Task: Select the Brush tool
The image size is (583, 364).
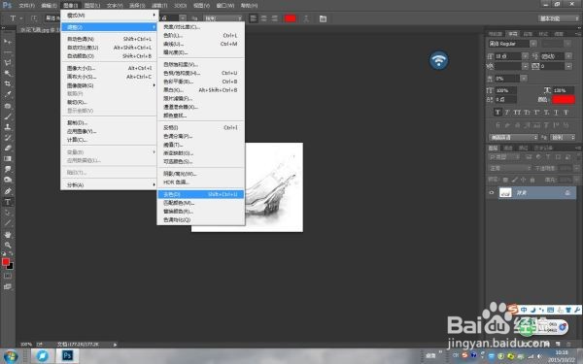Action: pyautogui.click(x=8, y=116)
